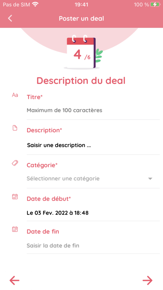Tap the Aa icon beside Titre

tap(15, 95)
